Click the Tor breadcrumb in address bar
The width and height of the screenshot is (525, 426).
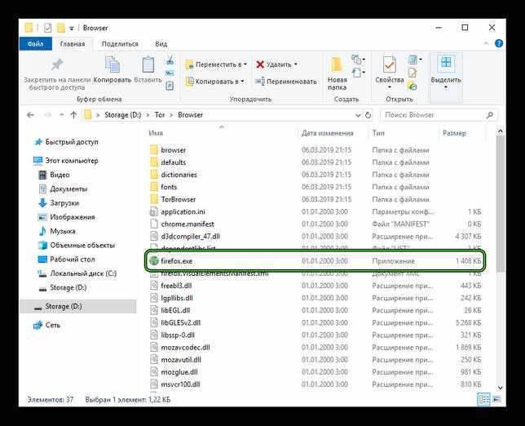pyautogui.click(x=160, y=115)
